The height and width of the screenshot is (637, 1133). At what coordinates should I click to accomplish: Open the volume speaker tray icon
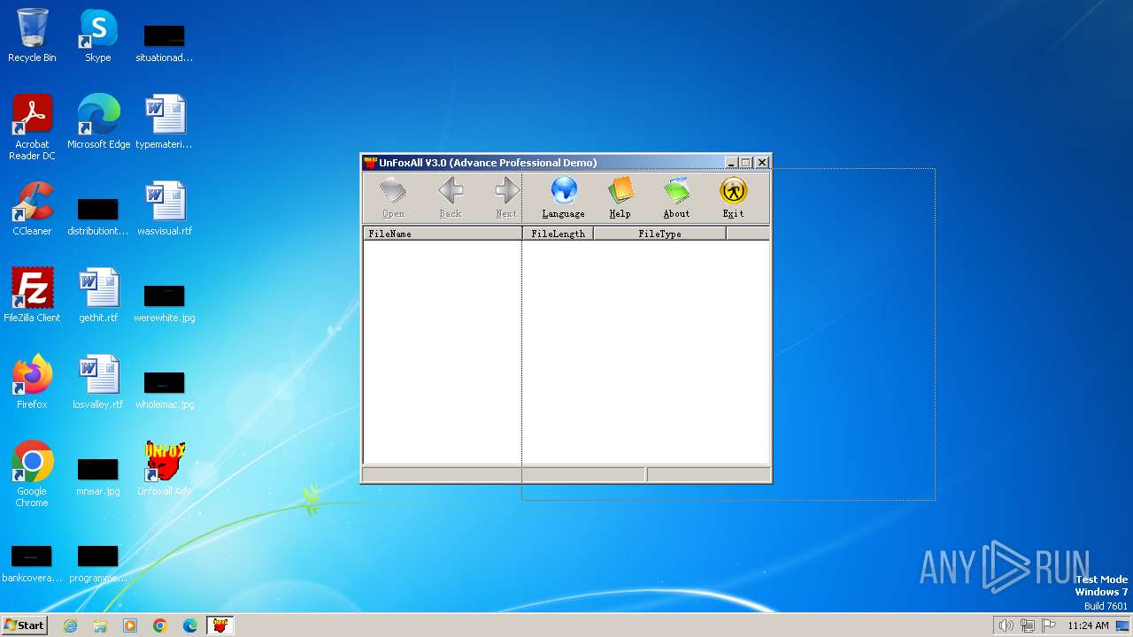[x=1006, y=625]
